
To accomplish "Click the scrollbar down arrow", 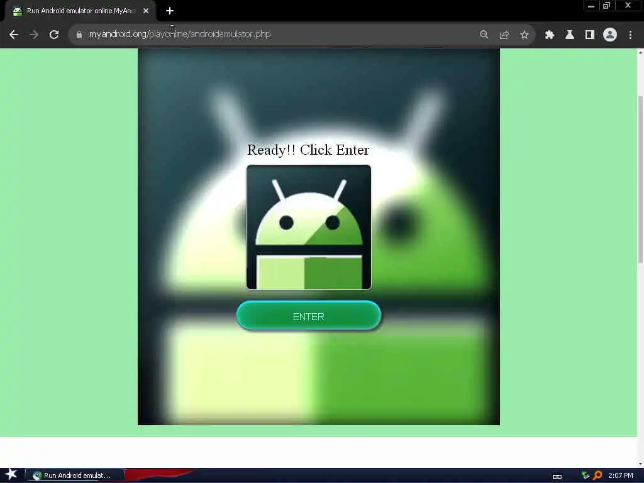I will pyautogui.click(x=640, y=464).
